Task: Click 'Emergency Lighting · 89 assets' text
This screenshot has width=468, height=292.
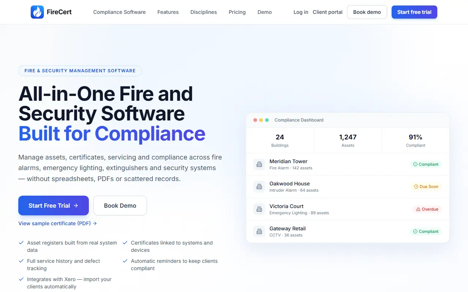Action: click(x=299, y=213)
